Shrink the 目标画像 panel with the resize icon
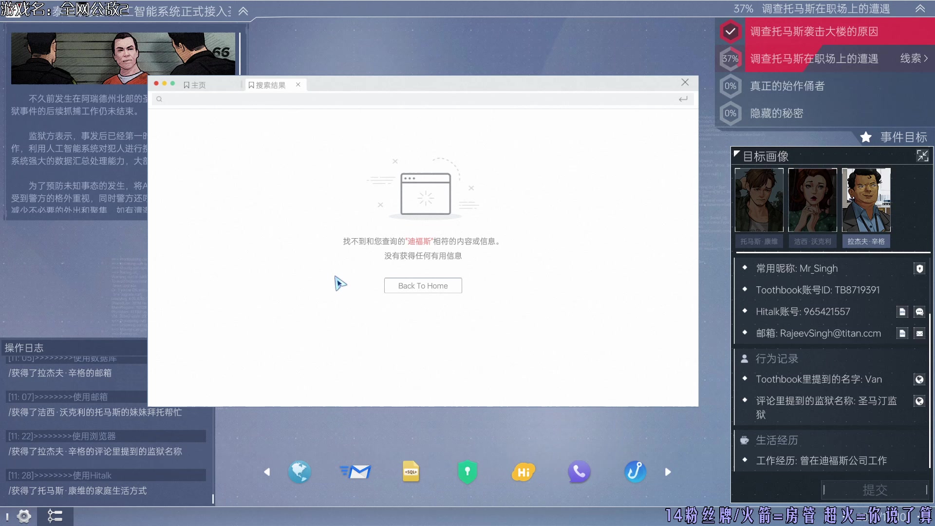 pos(922,156)
